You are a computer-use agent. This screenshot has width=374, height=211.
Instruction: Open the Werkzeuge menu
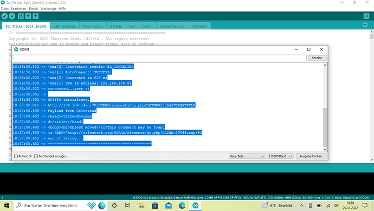coord(48,9)
